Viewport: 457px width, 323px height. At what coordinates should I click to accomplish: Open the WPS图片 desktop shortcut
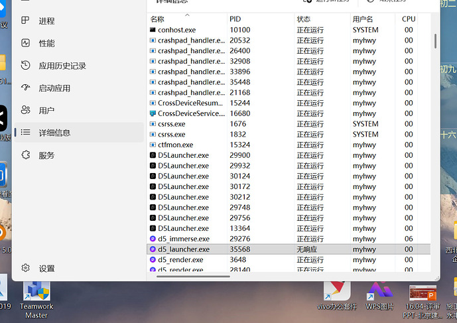click(x=380, y=296)
